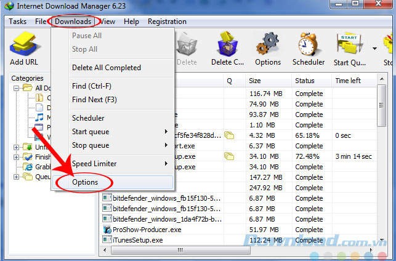The width and height of the screenshot is (396, 261).
Task: Click the bitdefender_windows_1da4f72b file icon
Action: [107, 219]
